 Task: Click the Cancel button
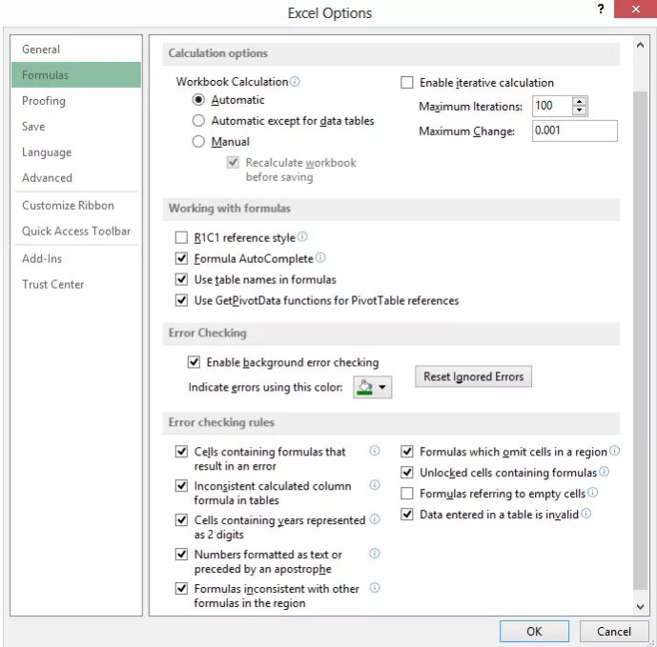[614, 631]
